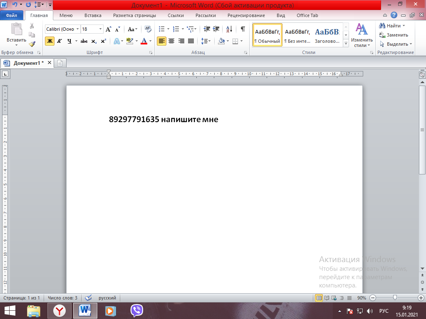Toggle bold formatting (Ж) off
The width and height of the screenshot is (426, 319).
pyautogui.click(x=50, y=41)
